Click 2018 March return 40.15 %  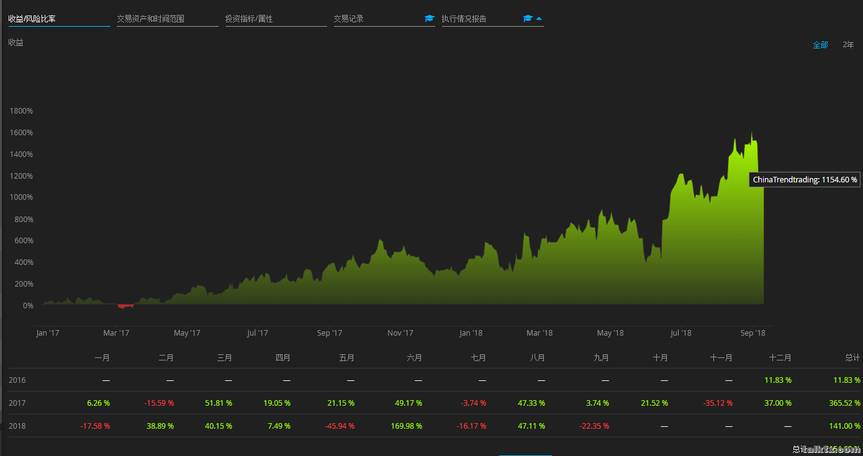[218, 426]
